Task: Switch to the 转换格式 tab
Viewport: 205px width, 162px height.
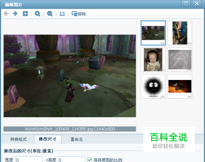Action: coord(18,139)
